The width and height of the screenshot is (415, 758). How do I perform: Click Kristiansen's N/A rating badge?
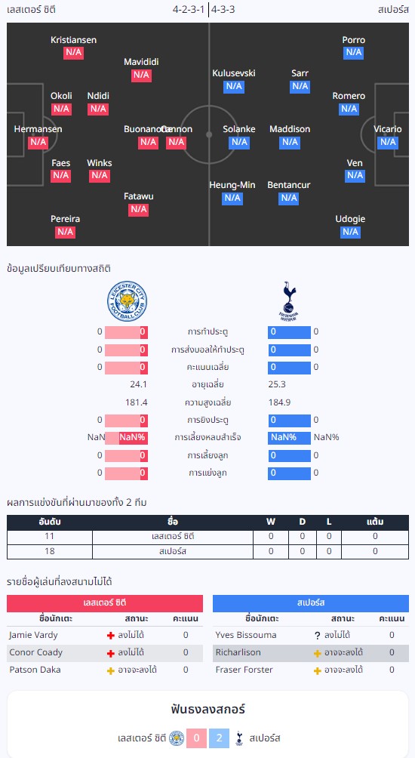(x=73, y=53)
